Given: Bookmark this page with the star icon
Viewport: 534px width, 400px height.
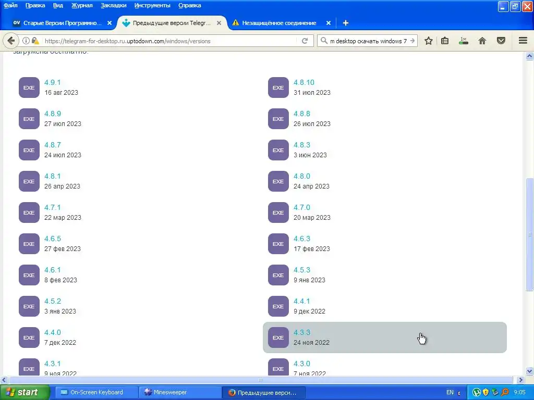Looking at the screenshot, I should pos(429,41).
